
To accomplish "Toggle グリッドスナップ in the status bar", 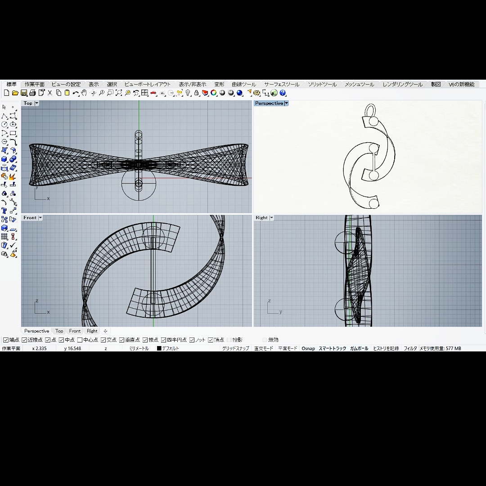I will click(235, 348).
